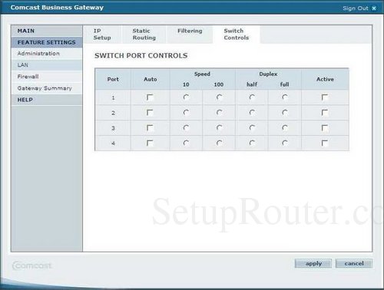The height and width of the screenshot is (290, 384).
Task: Click the Duplex column header
Action: (x=268, y=74)
